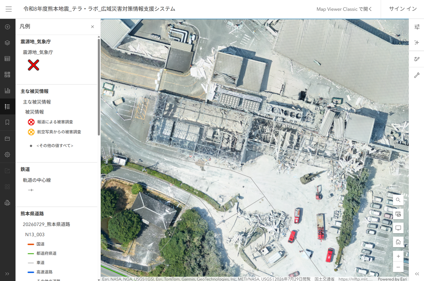Click the 主な被災情報 bold layer heading

click(x=35, y=91)
